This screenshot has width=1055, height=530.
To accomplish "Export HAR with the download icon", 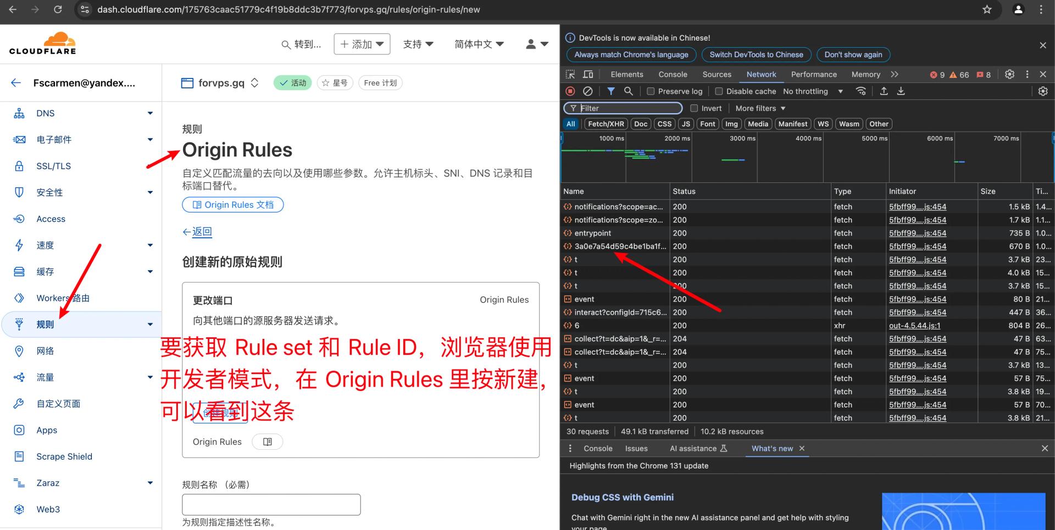I will 901,91.
